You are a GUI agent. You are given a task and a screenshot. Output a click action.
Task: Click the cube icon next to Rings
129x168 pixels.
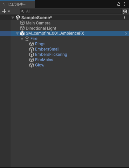click(x=32, y=44)
